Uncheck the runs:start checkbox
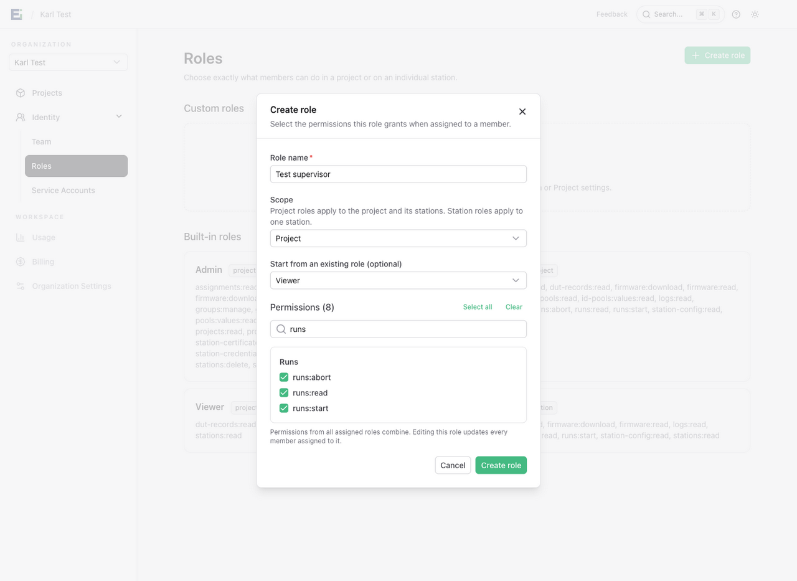The image size is (797, 581). point(284,409)
